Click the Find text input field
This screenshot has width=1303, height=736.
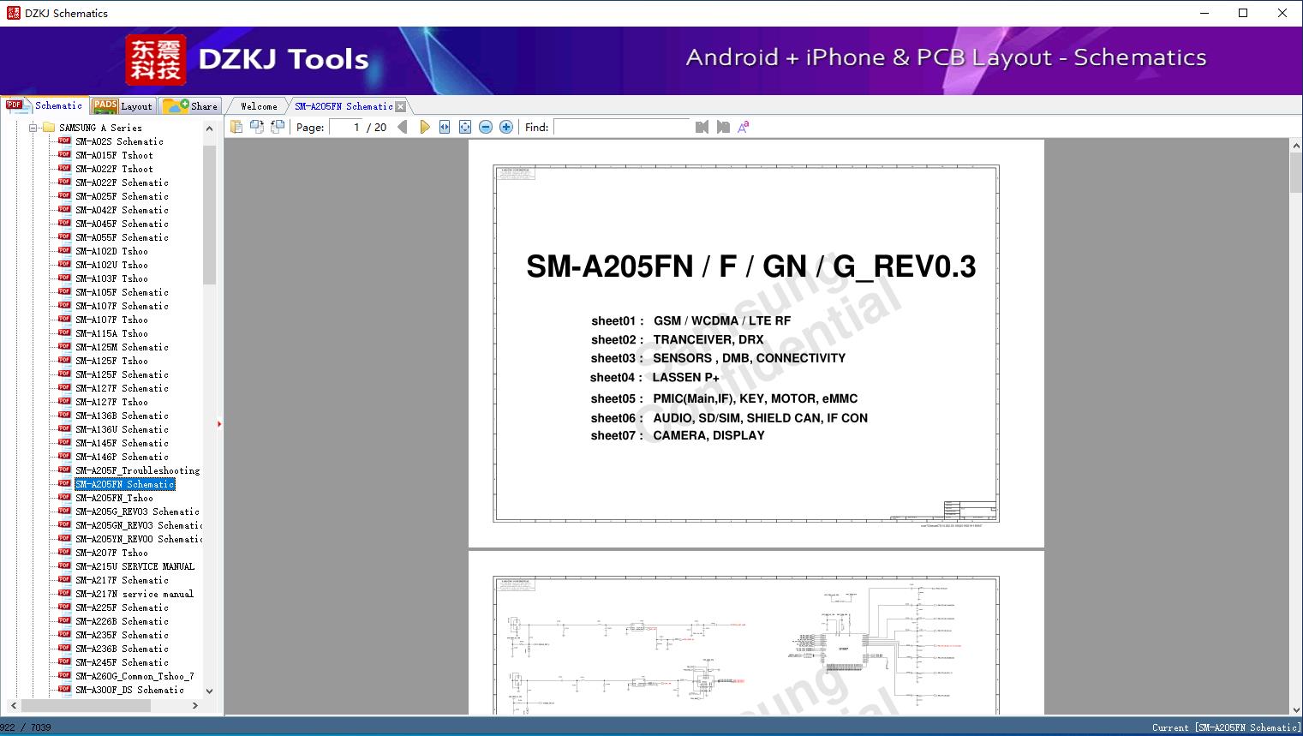click(x=622, y=127)
